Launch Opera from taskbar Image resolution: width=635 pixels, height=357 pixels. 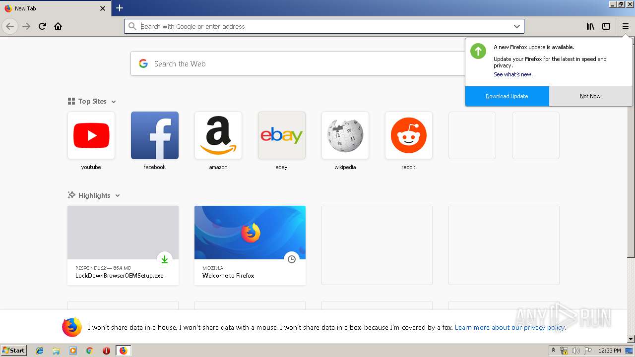(x=106, y=351)
